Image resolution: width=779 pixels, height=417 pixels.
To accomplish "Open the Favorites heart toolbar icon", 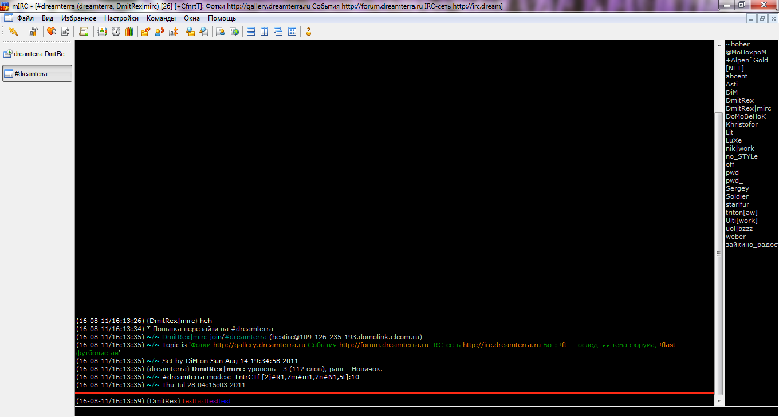I will point(51,32).
